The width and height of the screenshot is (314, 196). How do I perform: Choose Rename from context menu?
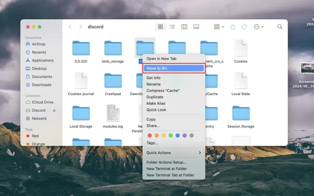tap(174, 84)
